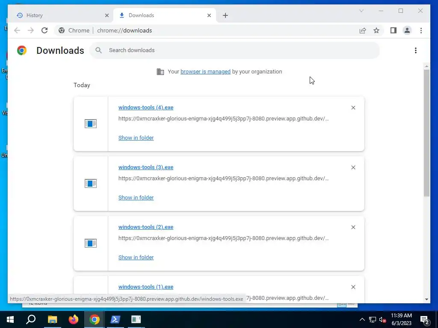438x328 pixels.
Task: Remove windows-tools (2).exe from list
Action: click(x=353, y=227)
